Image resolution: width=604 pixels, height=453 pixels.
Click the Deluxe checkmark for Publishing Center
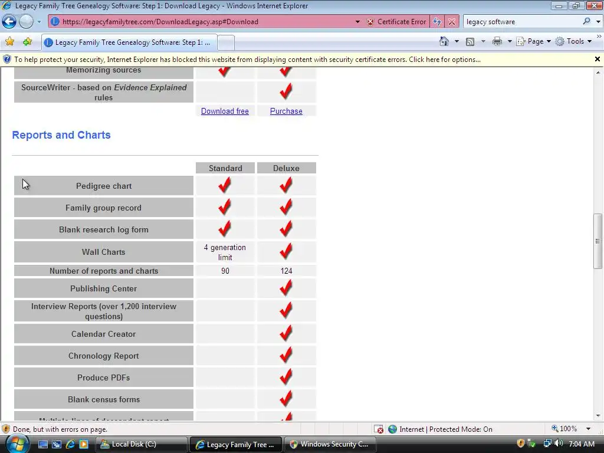pyautogui.click(x=286, y=288)
